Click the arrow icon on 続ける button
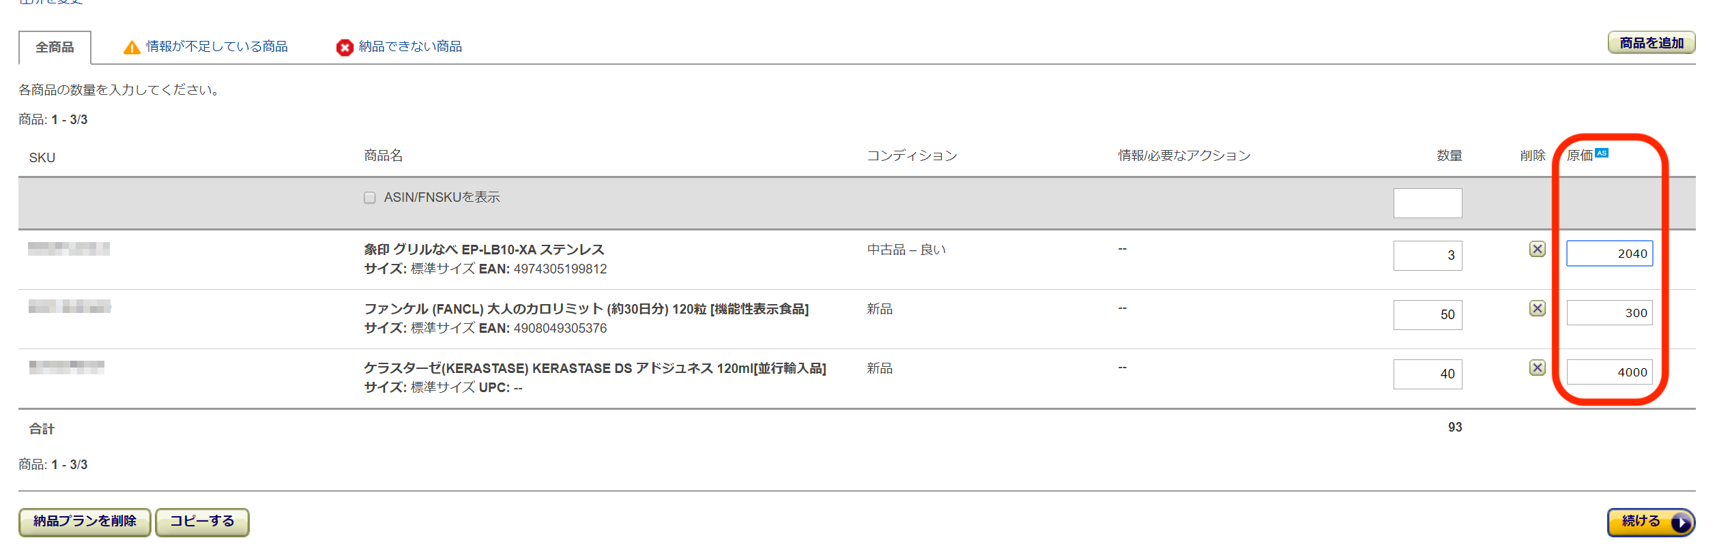Viewport: 1715px width, 553px height. pyautogui.click(x=1680, y=522)
